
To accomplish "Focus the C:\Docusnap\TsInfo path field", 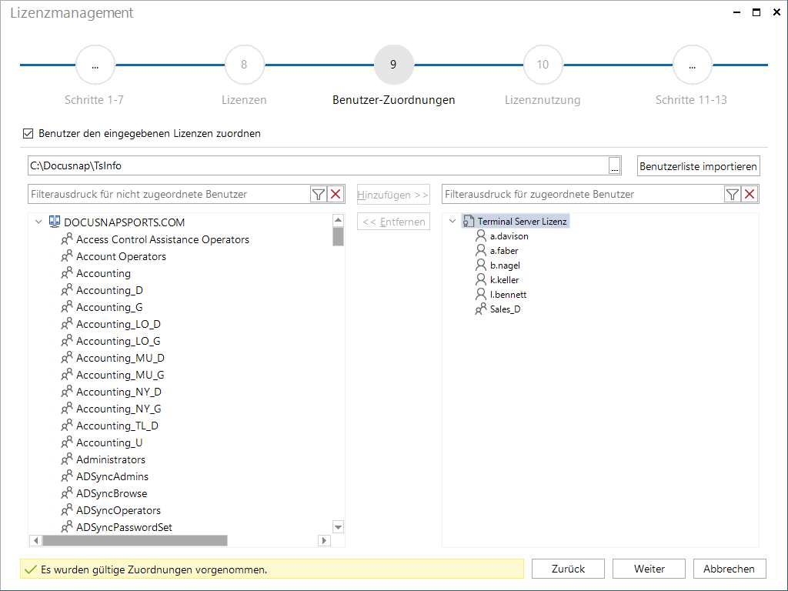I will [x=318, y=166].
